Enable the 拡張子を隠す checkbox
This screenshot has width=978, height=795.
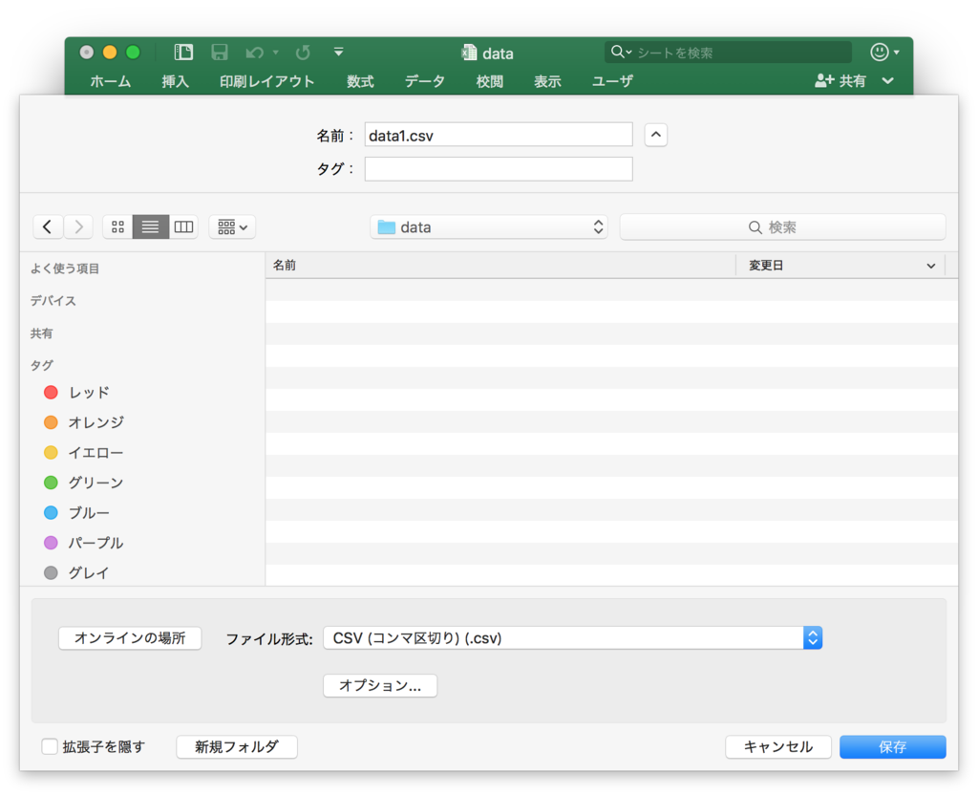(50, 746)
